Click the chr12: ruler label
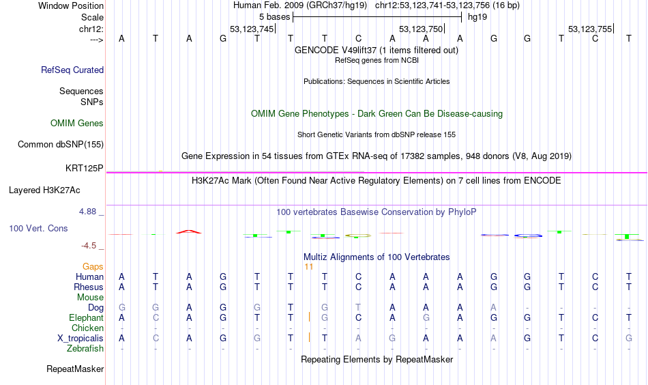 click(x=91, y=29)
